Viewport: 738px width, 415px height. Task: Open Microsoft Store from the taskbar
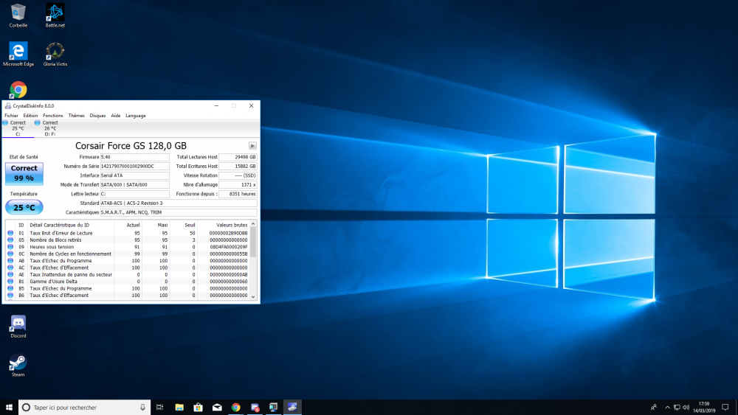pyautogui.click(x=198, y=407)
